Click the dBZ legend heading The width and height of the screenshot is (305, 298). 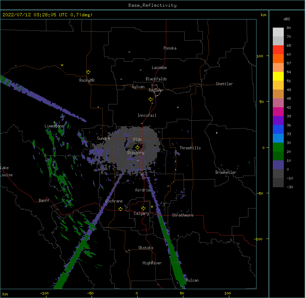point(287,19)
